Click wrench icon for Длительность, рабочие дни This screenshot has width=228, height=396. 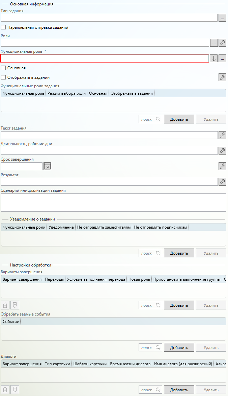223,150
